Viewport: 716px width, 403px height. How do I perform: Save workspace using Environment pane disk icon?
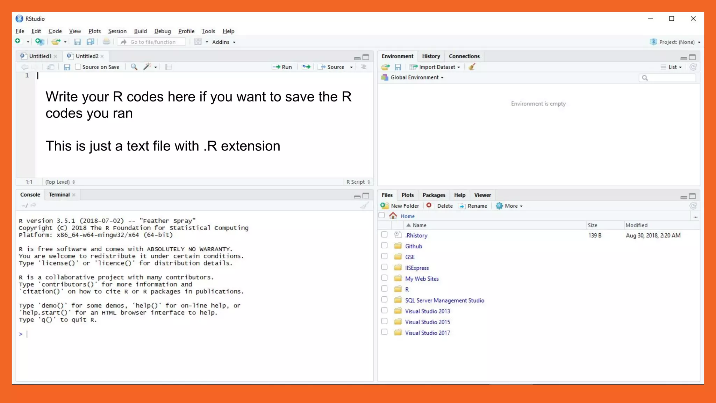click(x=398, y=67)
